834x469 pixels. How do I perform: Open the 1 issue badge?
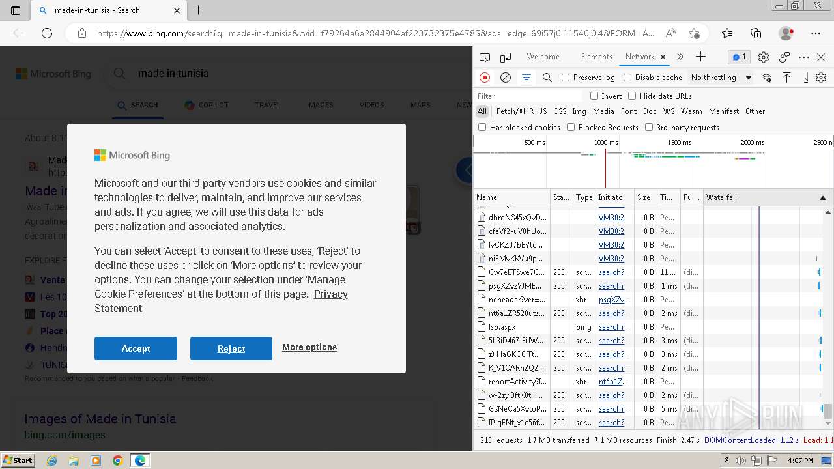tap(739, 57)
